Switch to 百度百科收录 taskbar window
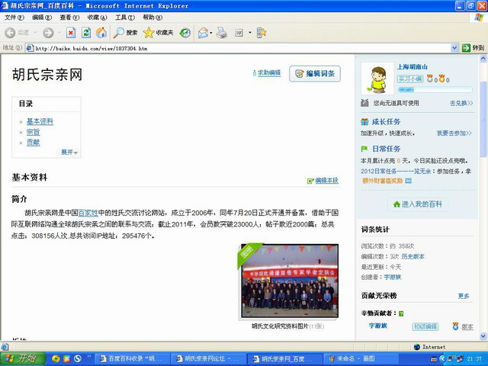This screenshot has width=488, height=366. [x=131, y=359]
